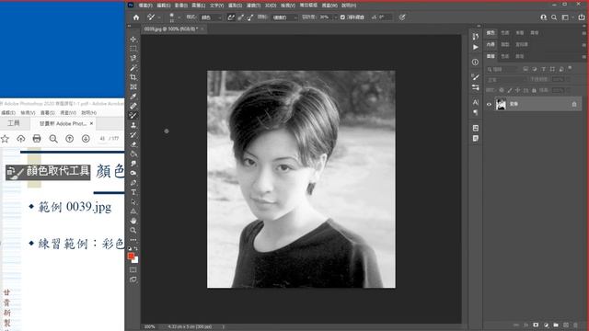The width and height of the screenshot is (589, 331).
Task: Toggle Quick Mask mode button
Action: point(133,269)
